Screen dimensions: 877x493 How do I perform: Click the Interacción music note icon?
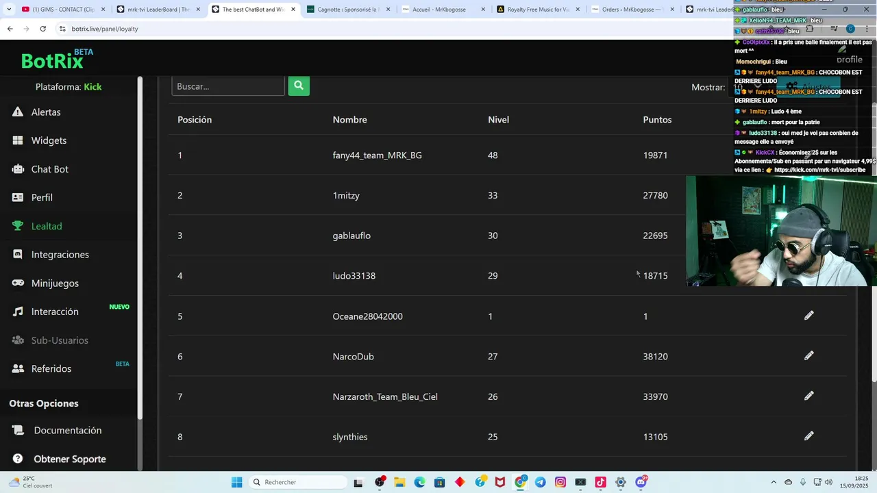coord(18,312)
